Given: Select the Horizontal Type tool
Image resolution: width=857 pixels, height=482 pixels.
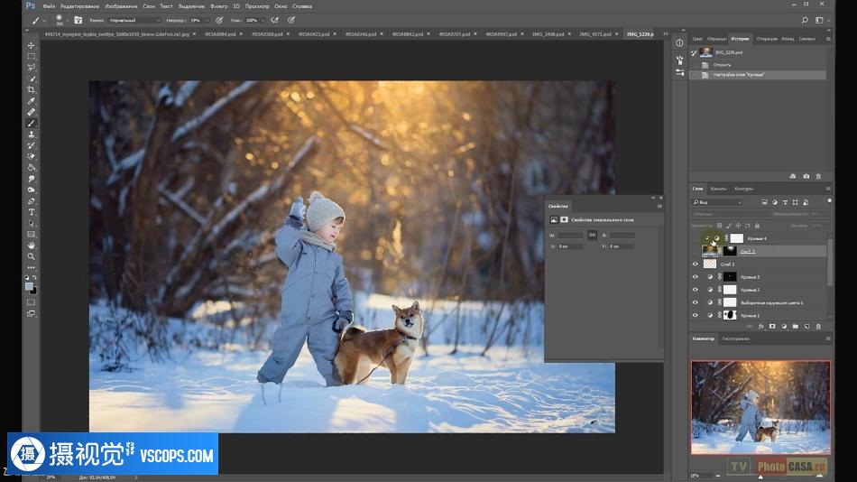Looking at the screenshot, I should (32, 212).
